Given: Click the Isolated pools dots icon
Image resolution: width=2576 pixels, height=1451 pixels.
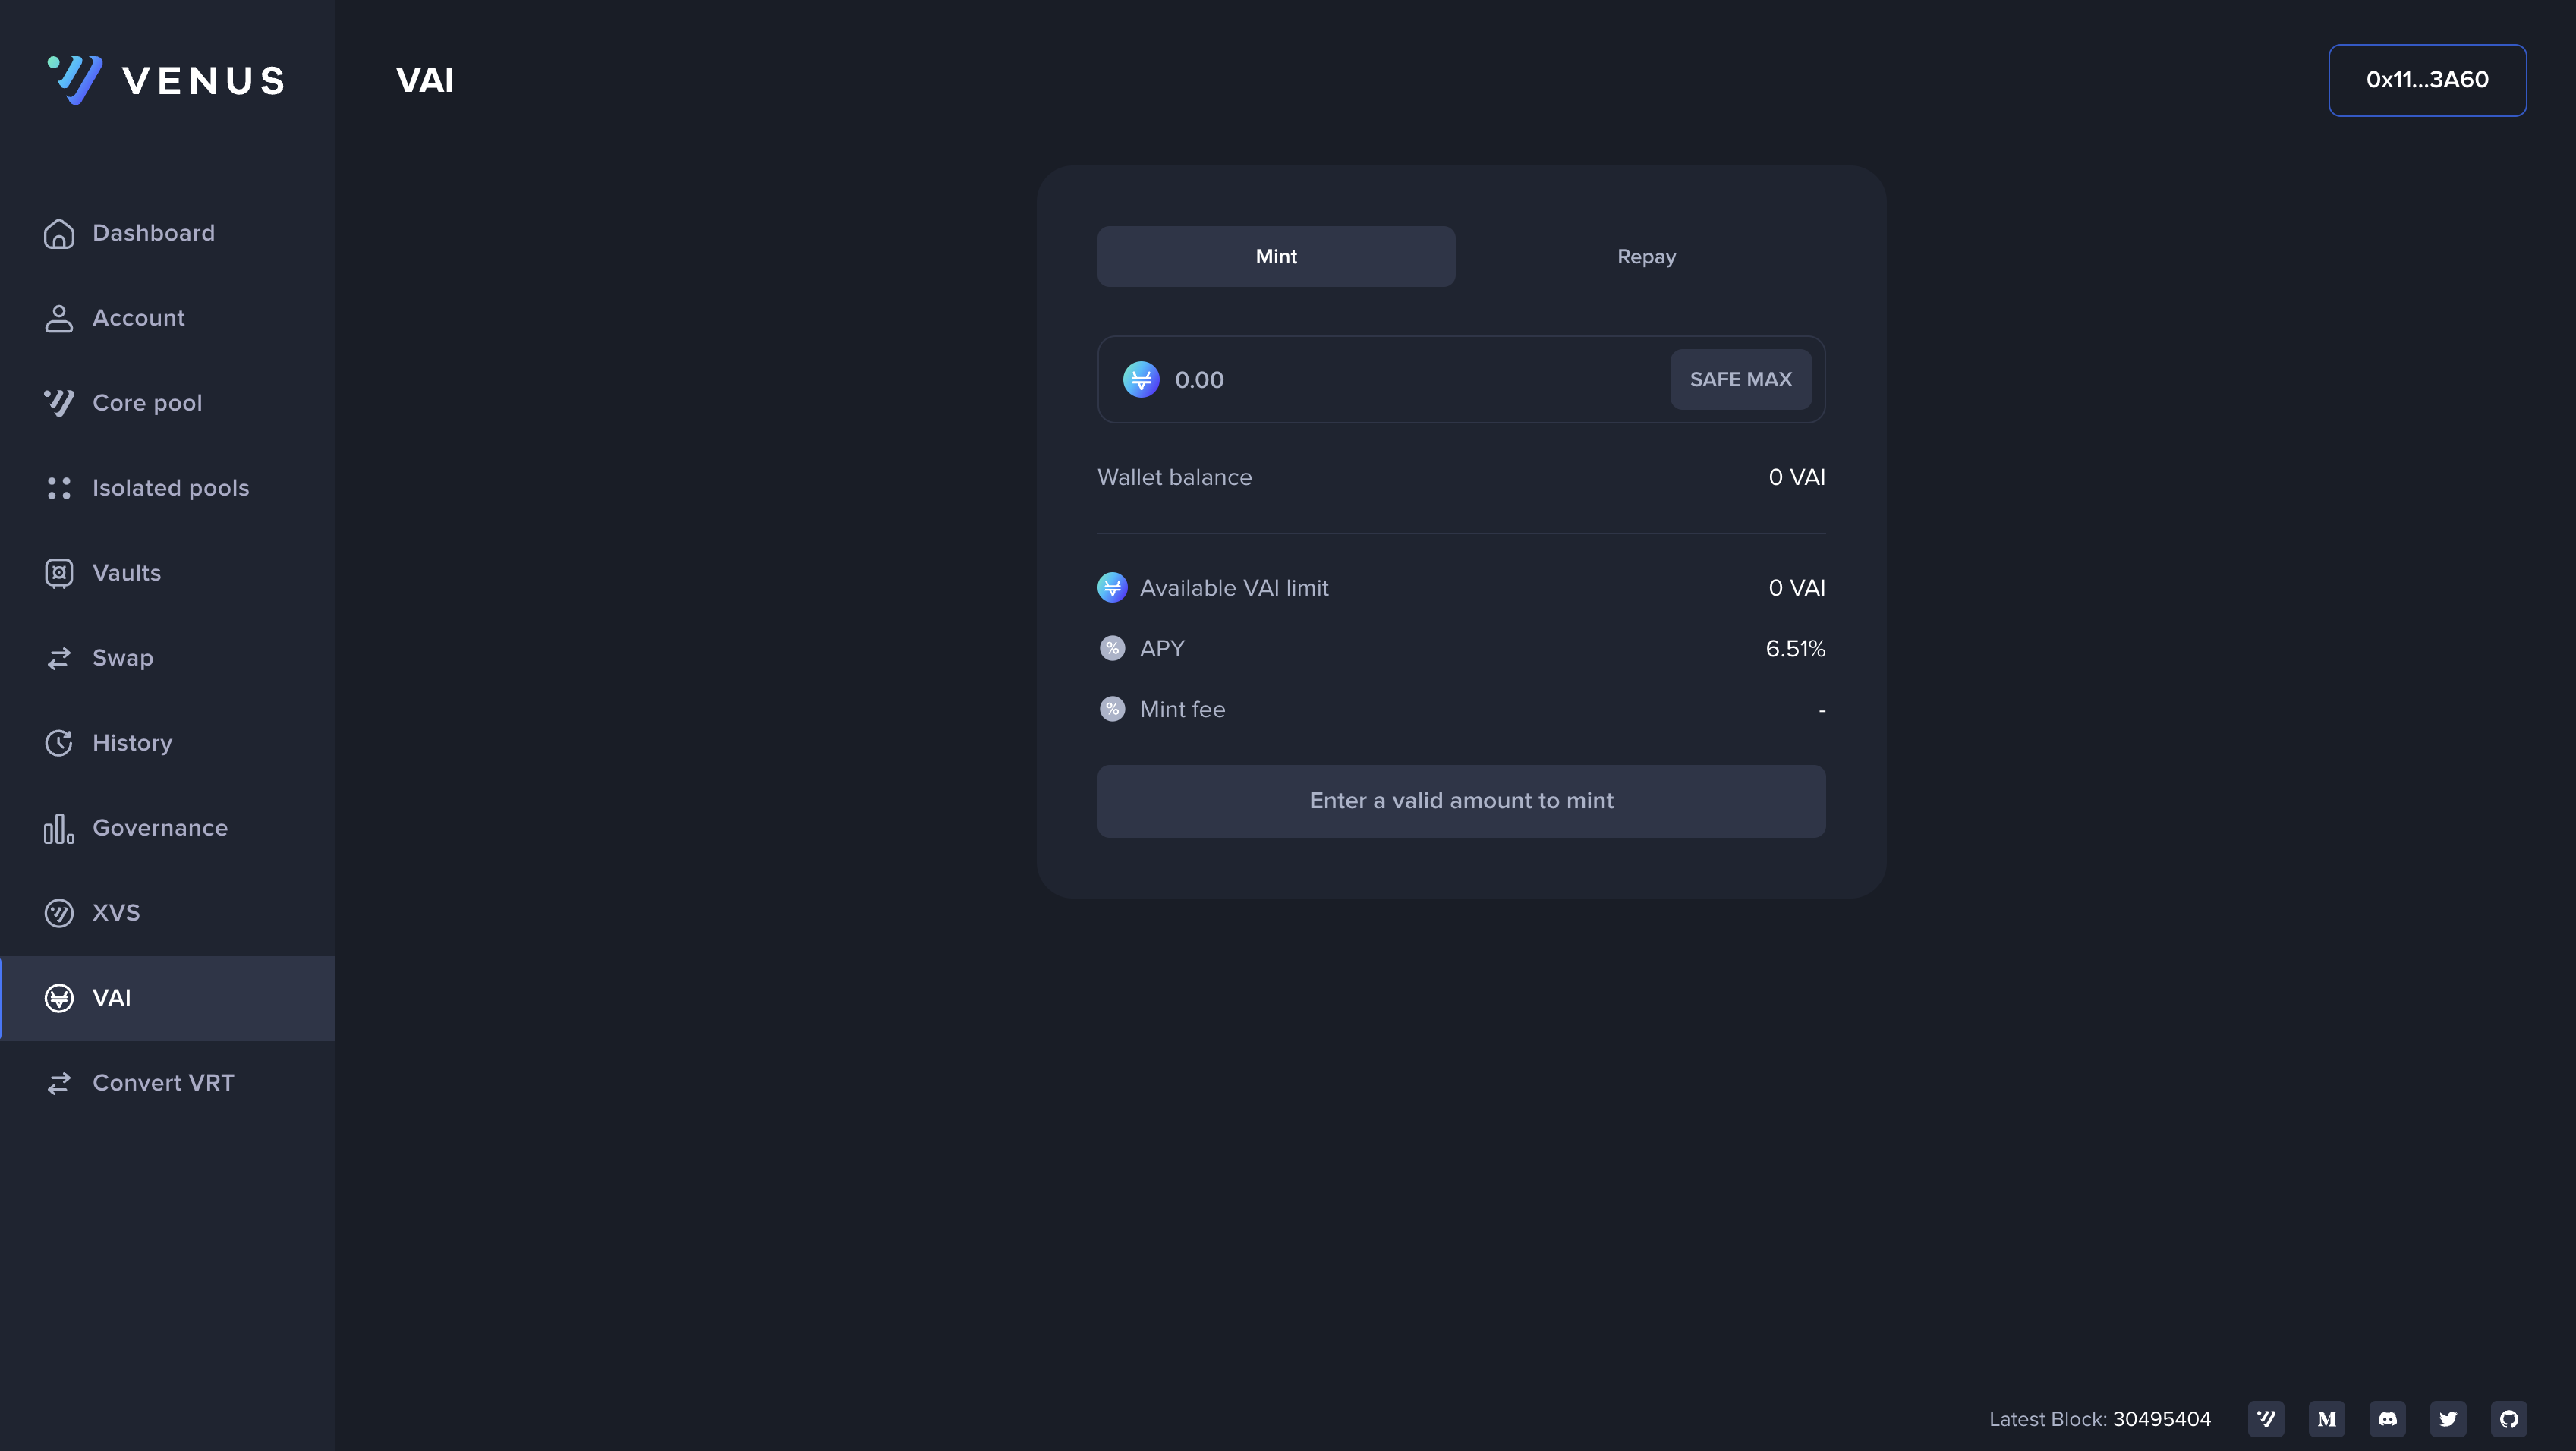Looking at the screenshot, I should pyautogui.click(x=59, y=488).
